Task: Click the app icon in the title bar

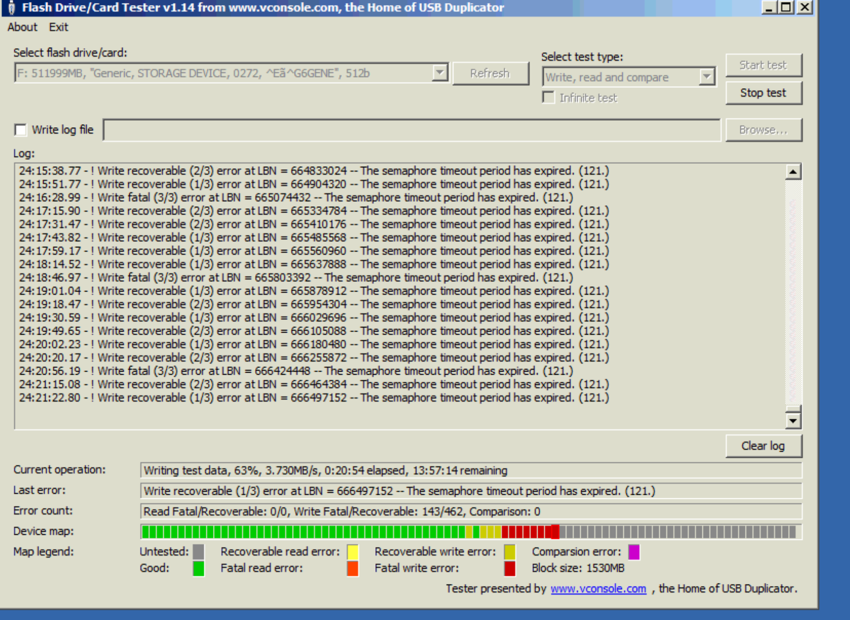Action: pyautogui.click(x=11, y=8)
